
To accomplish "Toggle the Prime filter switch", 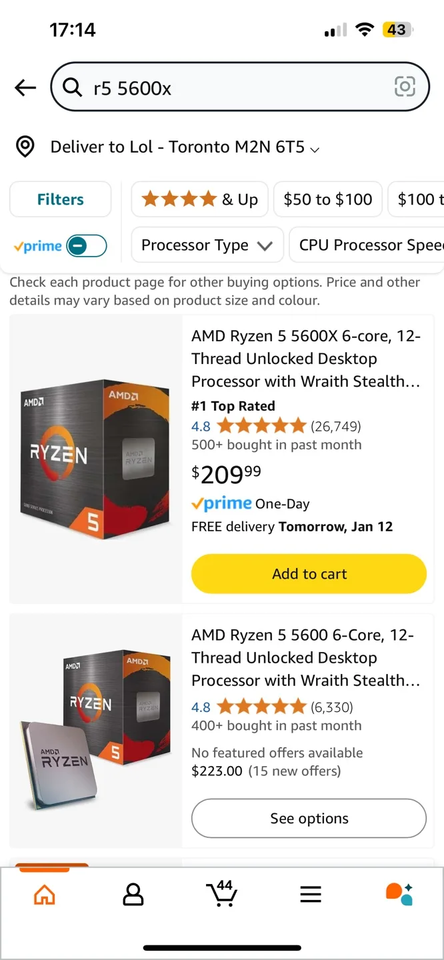I will (86, 246).
